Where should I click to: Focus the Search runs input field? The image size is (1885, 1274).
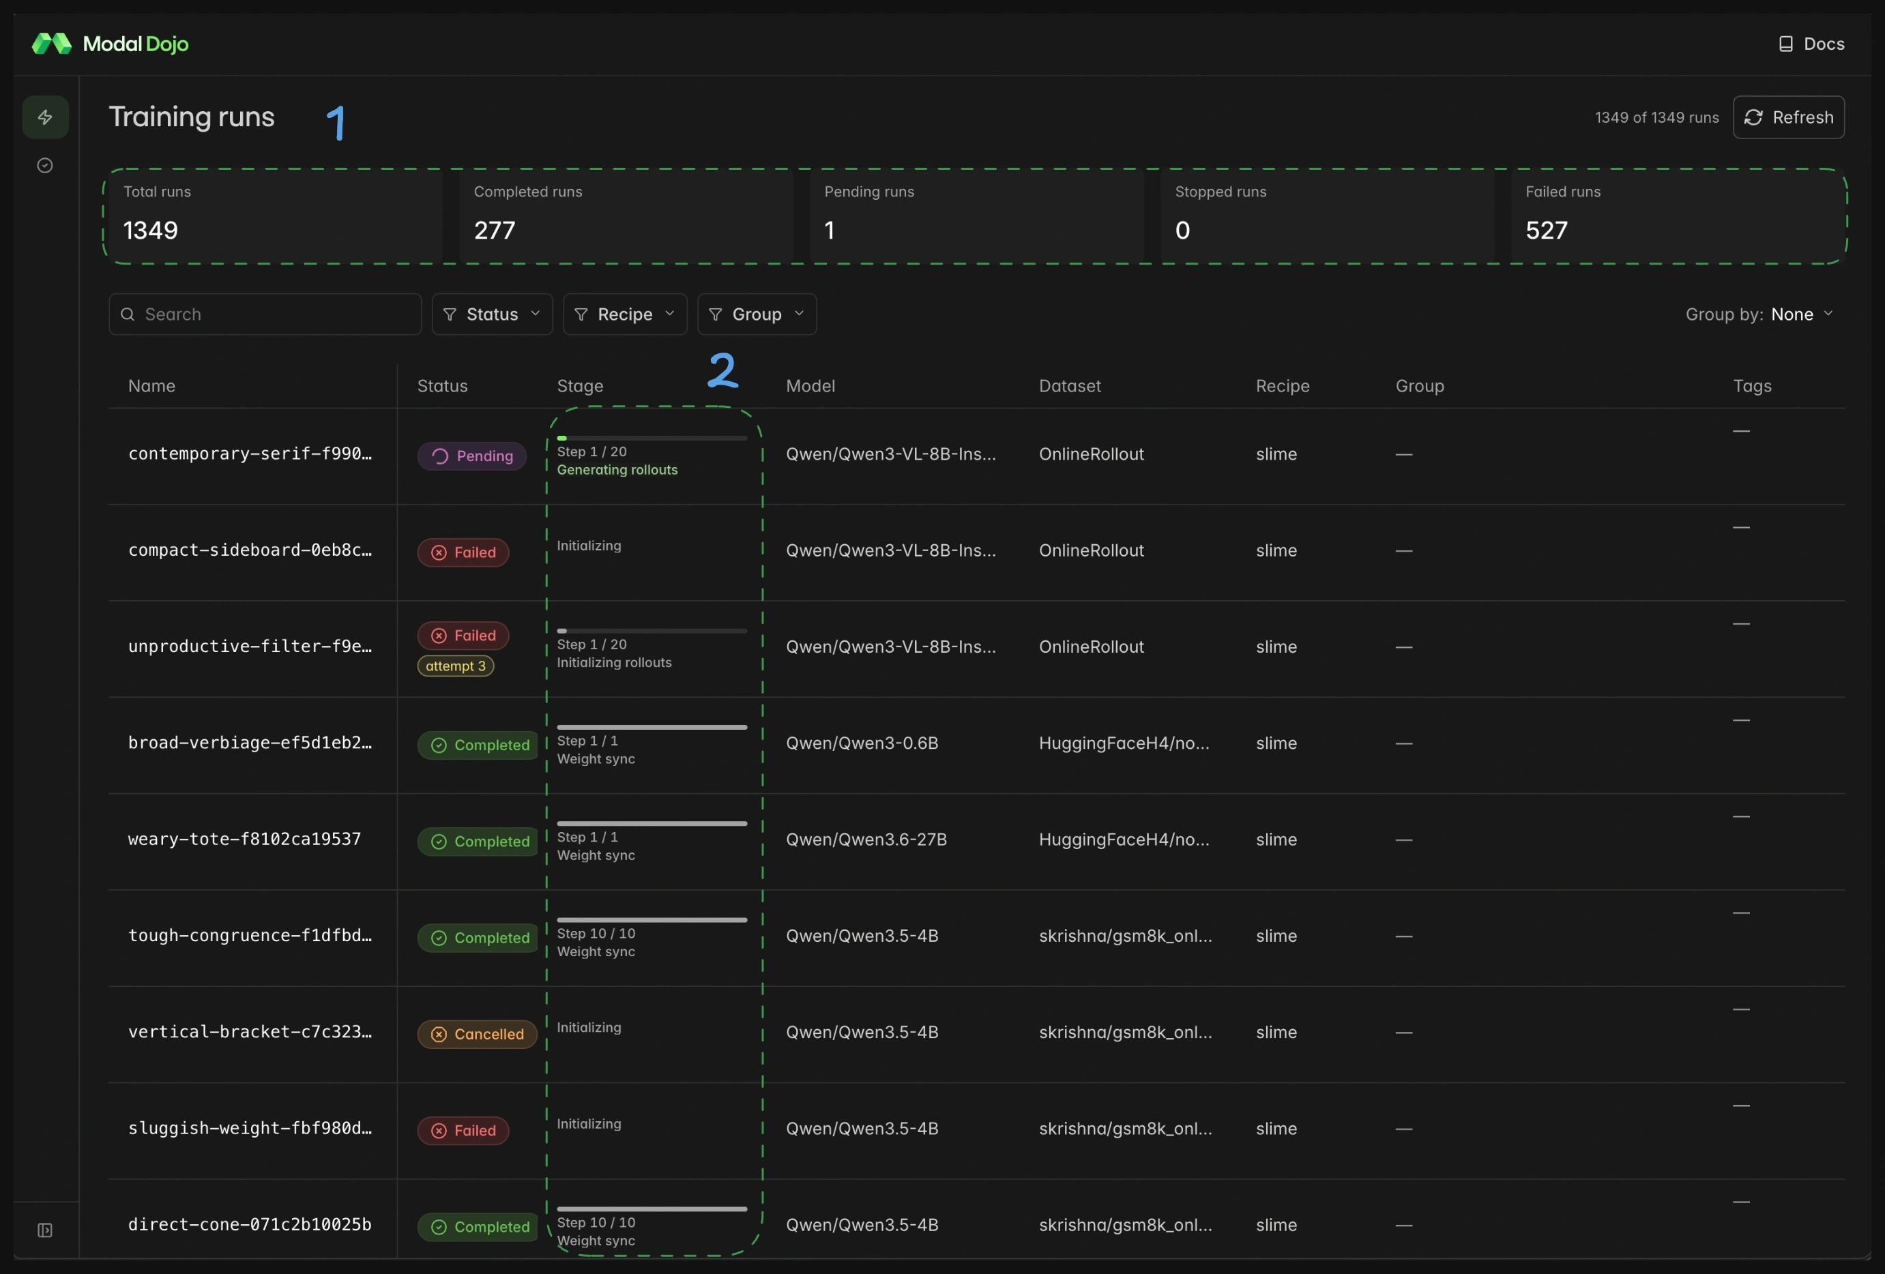[265, 314]
